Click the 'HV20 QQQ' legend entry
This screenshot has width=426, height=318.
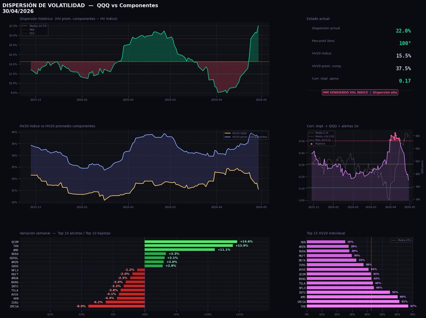[x=236, y=134]
